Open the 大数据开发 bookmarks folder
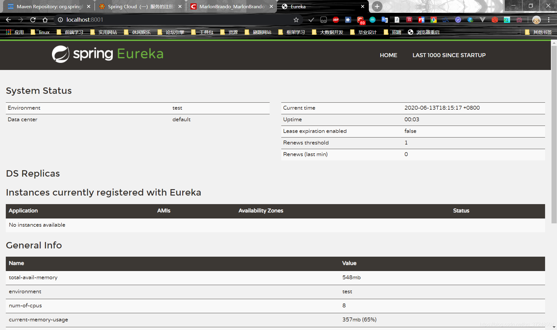Screen dimensions: 557x330 point(327,32)
